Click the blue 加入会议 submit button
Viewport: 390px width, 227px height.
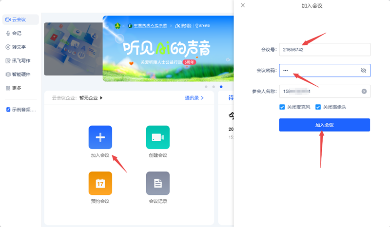pos(325,125)
